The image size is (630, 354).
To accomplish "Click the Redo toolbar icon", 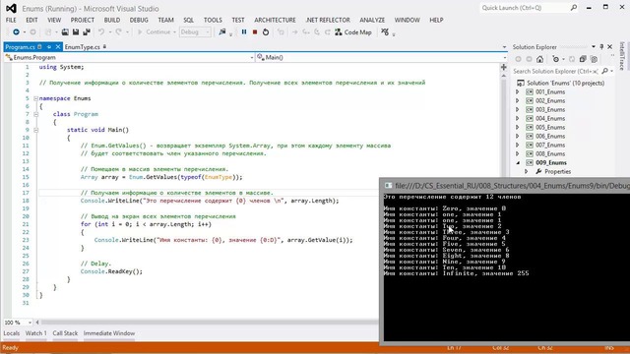I will [118, 32].
